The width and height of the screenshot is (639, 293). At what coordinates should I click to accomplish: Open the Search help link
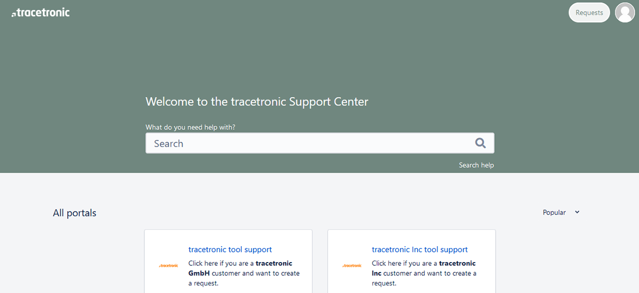(x=477, y=165)
